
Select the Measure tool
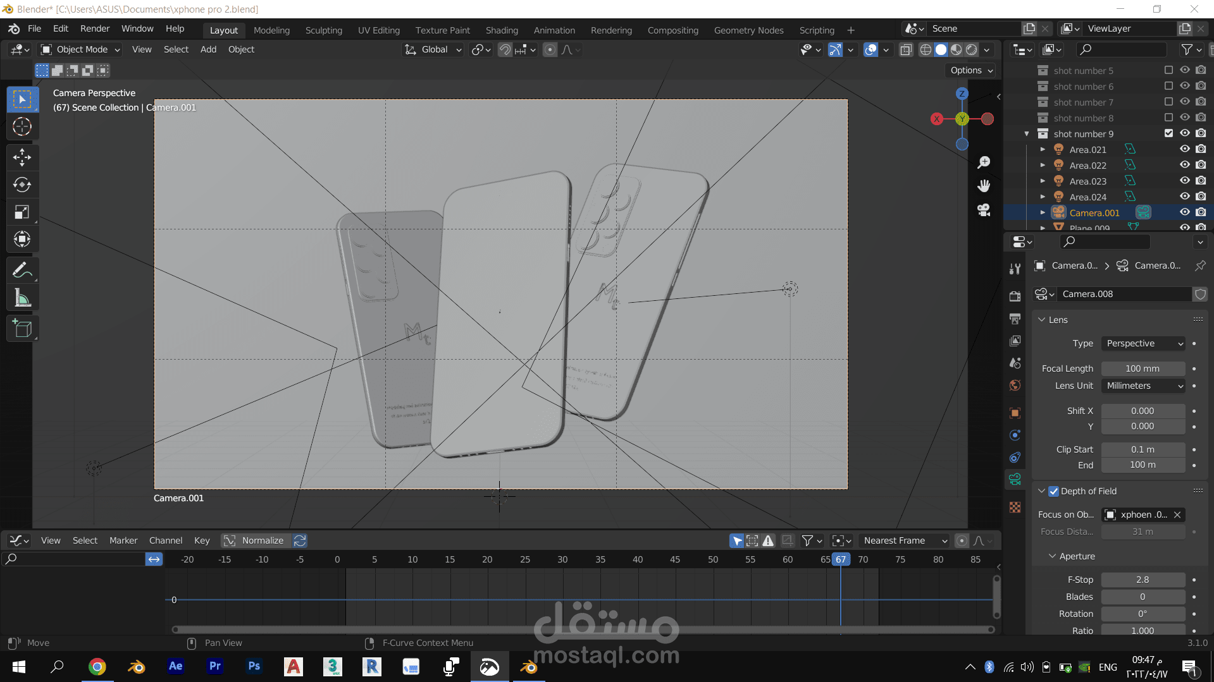coord(22,298)
